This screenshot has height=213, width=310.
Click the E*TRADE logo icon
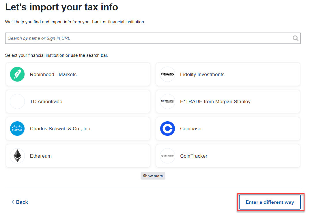167,101
